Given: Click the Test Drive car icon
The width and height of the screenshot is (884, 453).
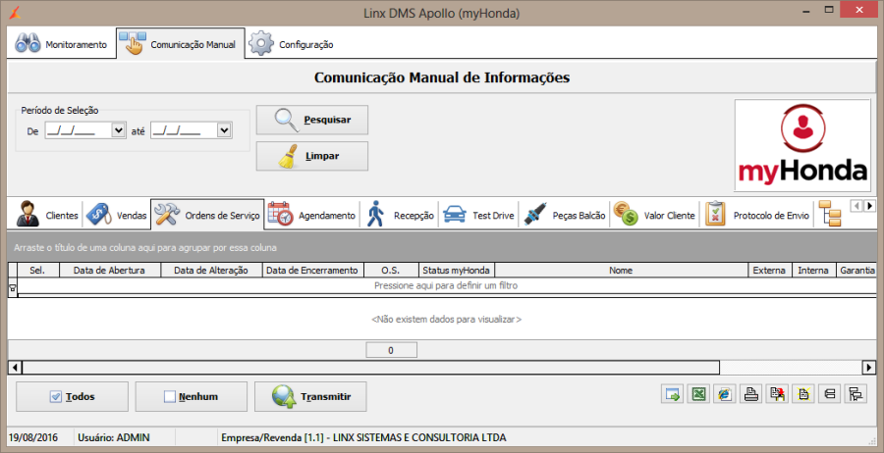Looking at the screenshot, I should pos(455,215).
